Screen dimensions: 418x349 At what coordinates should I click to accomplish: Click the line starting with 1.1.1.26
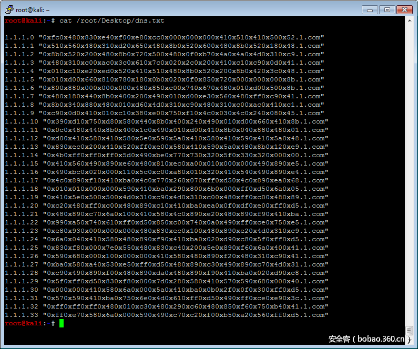pyautogui.click(x=167, y=256)
